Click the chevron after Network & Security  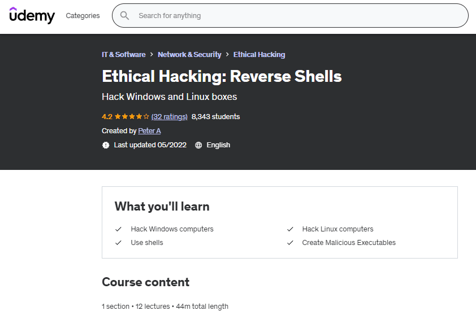[227, 55]
